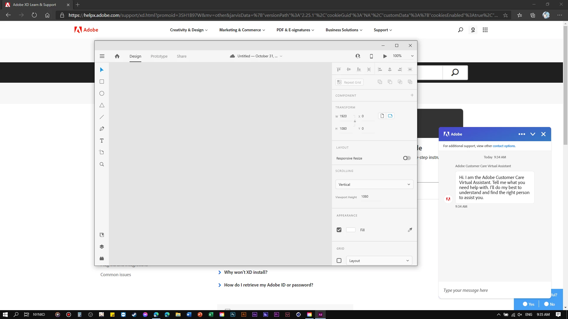Image resolution: width=568 pixels, height=319 pixels.
Task: Switch to the Prototype tab
Action: click(x=159, y=56)
